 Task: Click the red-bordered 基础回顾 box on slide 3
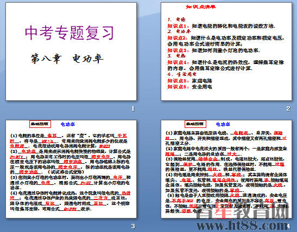(x=40, y=124)
